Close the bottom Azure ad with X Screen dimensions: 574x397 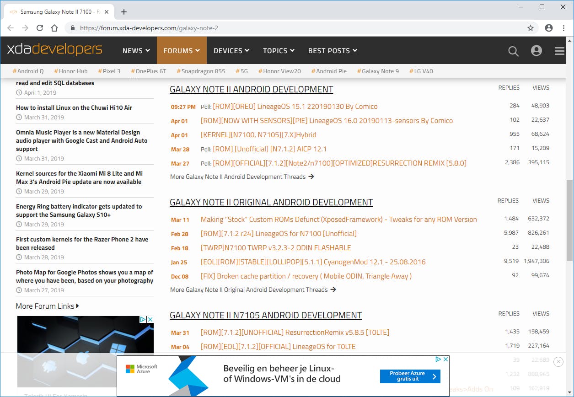pyautogui.click(x=446, y=359)
